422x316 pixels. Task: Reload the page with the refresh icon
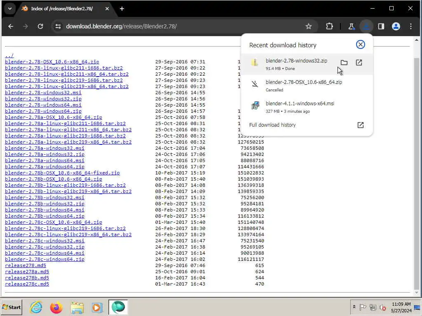40,26
